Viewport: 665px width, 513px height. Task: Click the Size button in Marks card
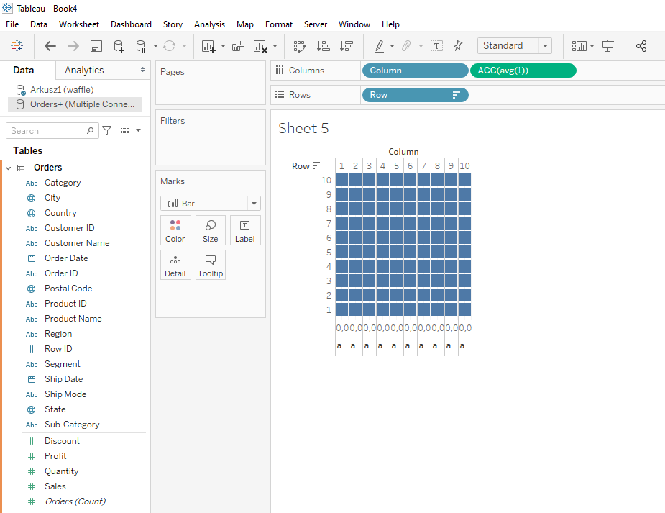pos(211,230)
